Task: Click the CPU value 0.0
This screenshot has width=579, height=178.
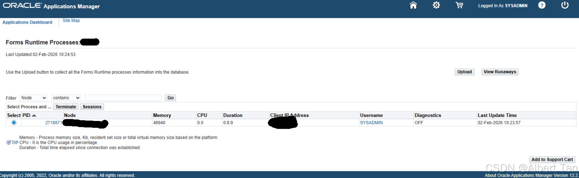Action: [x=200, y=123]
